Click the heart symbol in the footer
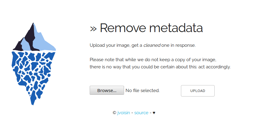The height and width of the screenshot is (134, 261). coord(154,113)
